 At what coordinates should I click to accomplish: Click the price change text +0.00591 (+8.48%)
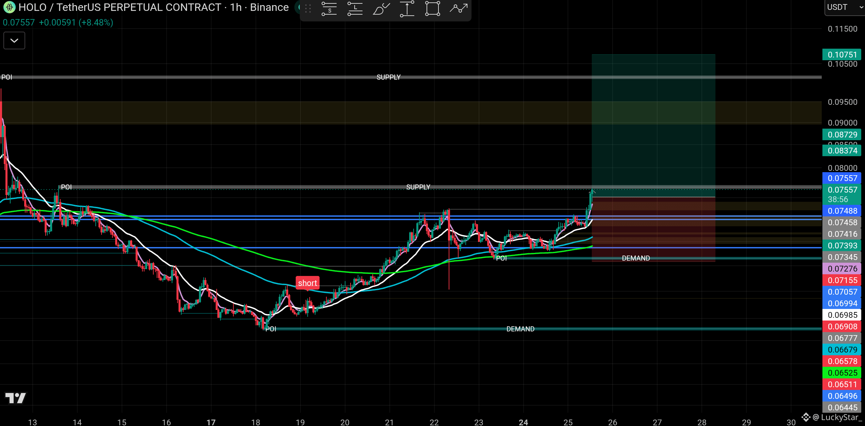(76, 22)
